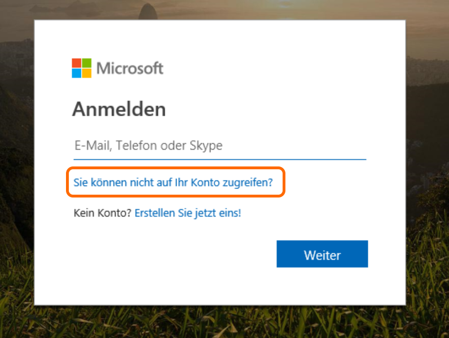Click the Anmelden heading

(x=119, y=109)
